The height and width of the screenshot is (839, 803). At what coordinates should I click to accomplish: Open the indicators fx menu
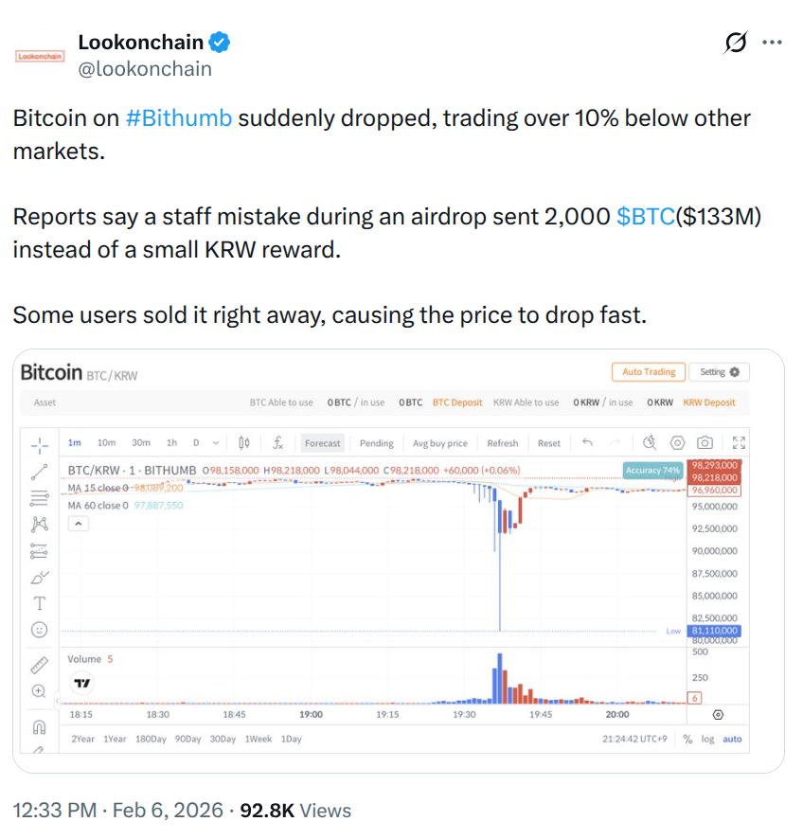278,443
